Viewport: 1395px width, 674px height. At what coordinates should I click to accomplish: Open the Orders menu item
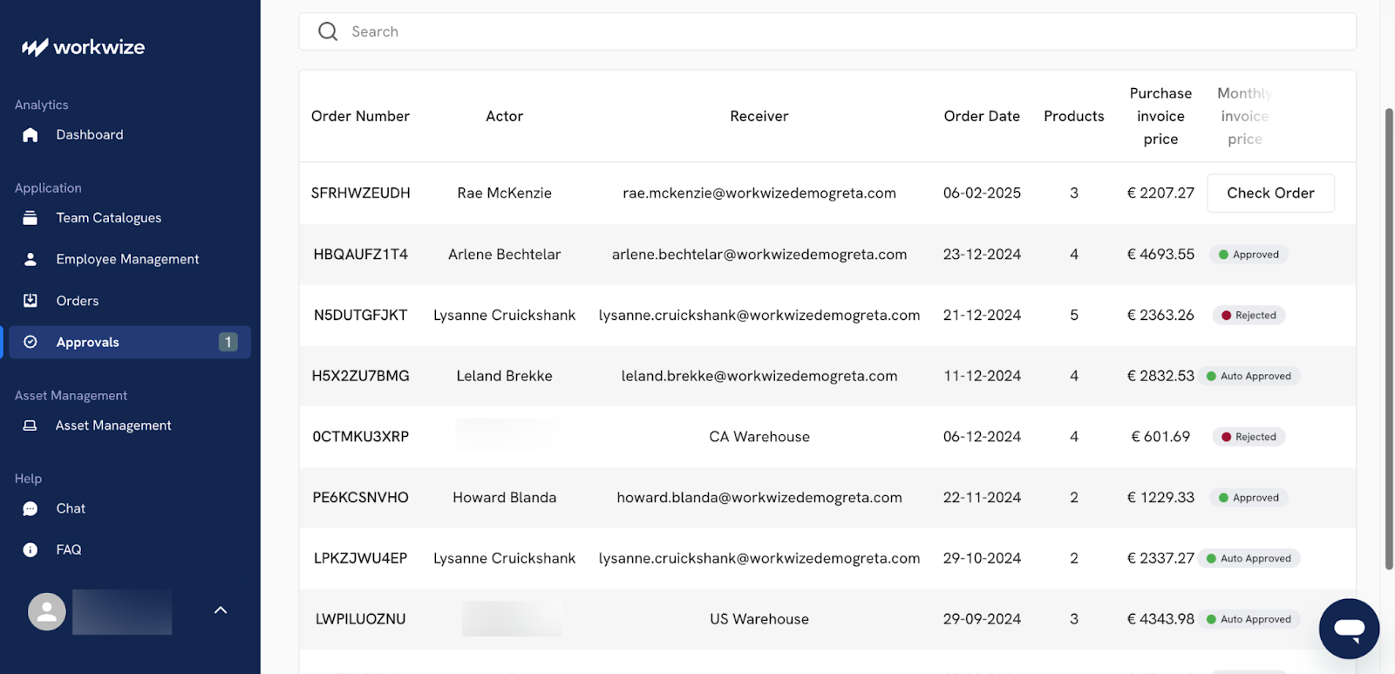pyautogui.click(x=78, y=301)
